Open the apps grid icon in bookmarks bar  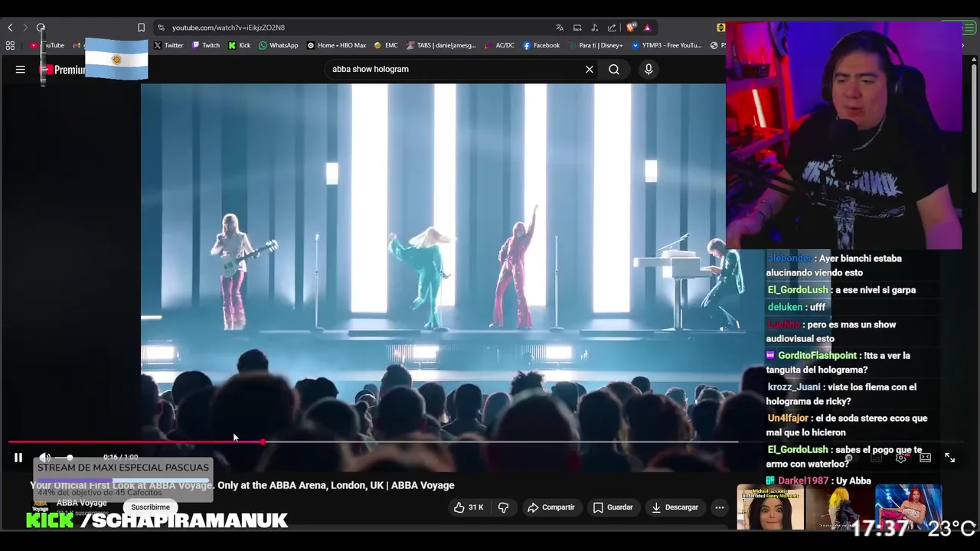pyautogui.click(x=10, y=45)
